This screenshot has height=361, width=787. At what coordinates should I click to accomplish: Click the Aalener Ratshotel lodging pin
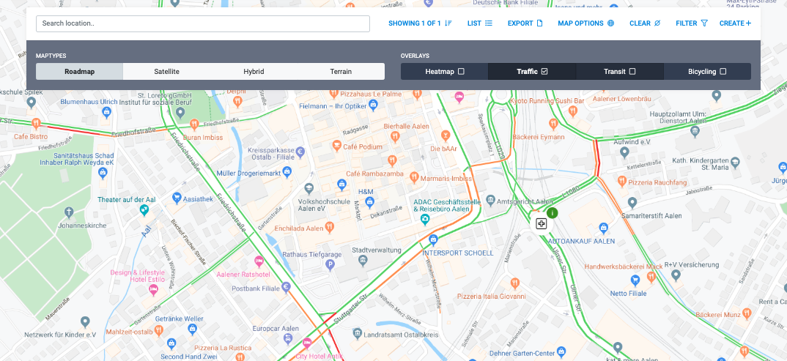click(x=259, y=261)
